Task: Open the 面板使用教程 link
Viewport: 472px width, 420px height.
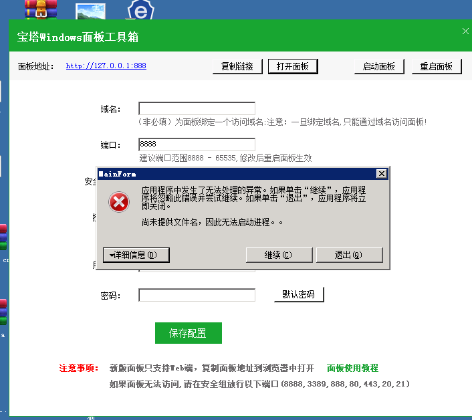Action: (352, 368)
